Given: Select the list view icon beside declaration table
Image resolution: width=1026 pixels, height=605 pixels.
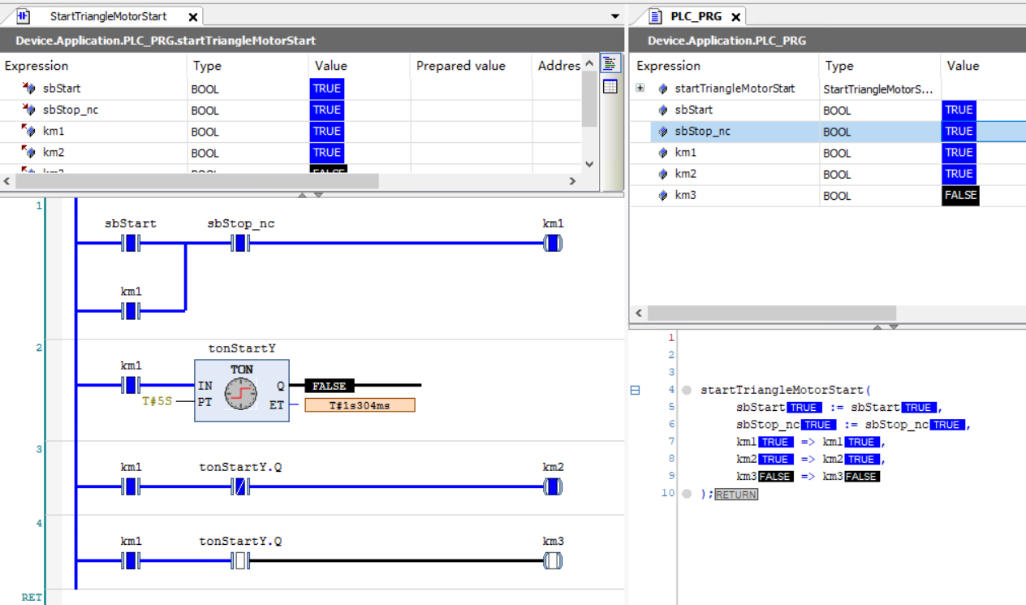Looking at the screenshot, I should [x=610, y=65].
